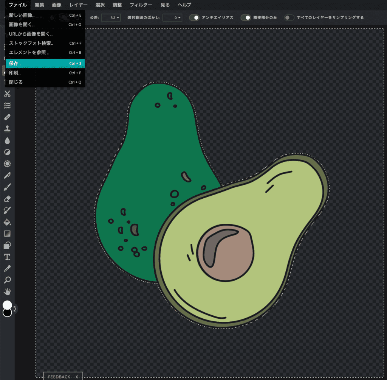Select the Clone stamp tool

(7, 129)
